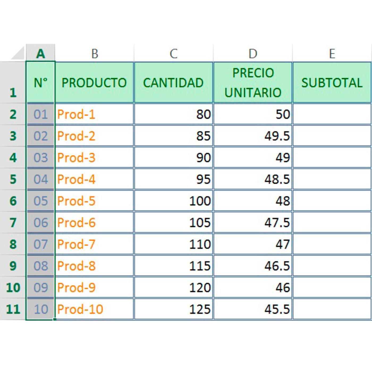Select row 6 header
Image resolution: width=372 pixels, height=372 pixels.
13,201
